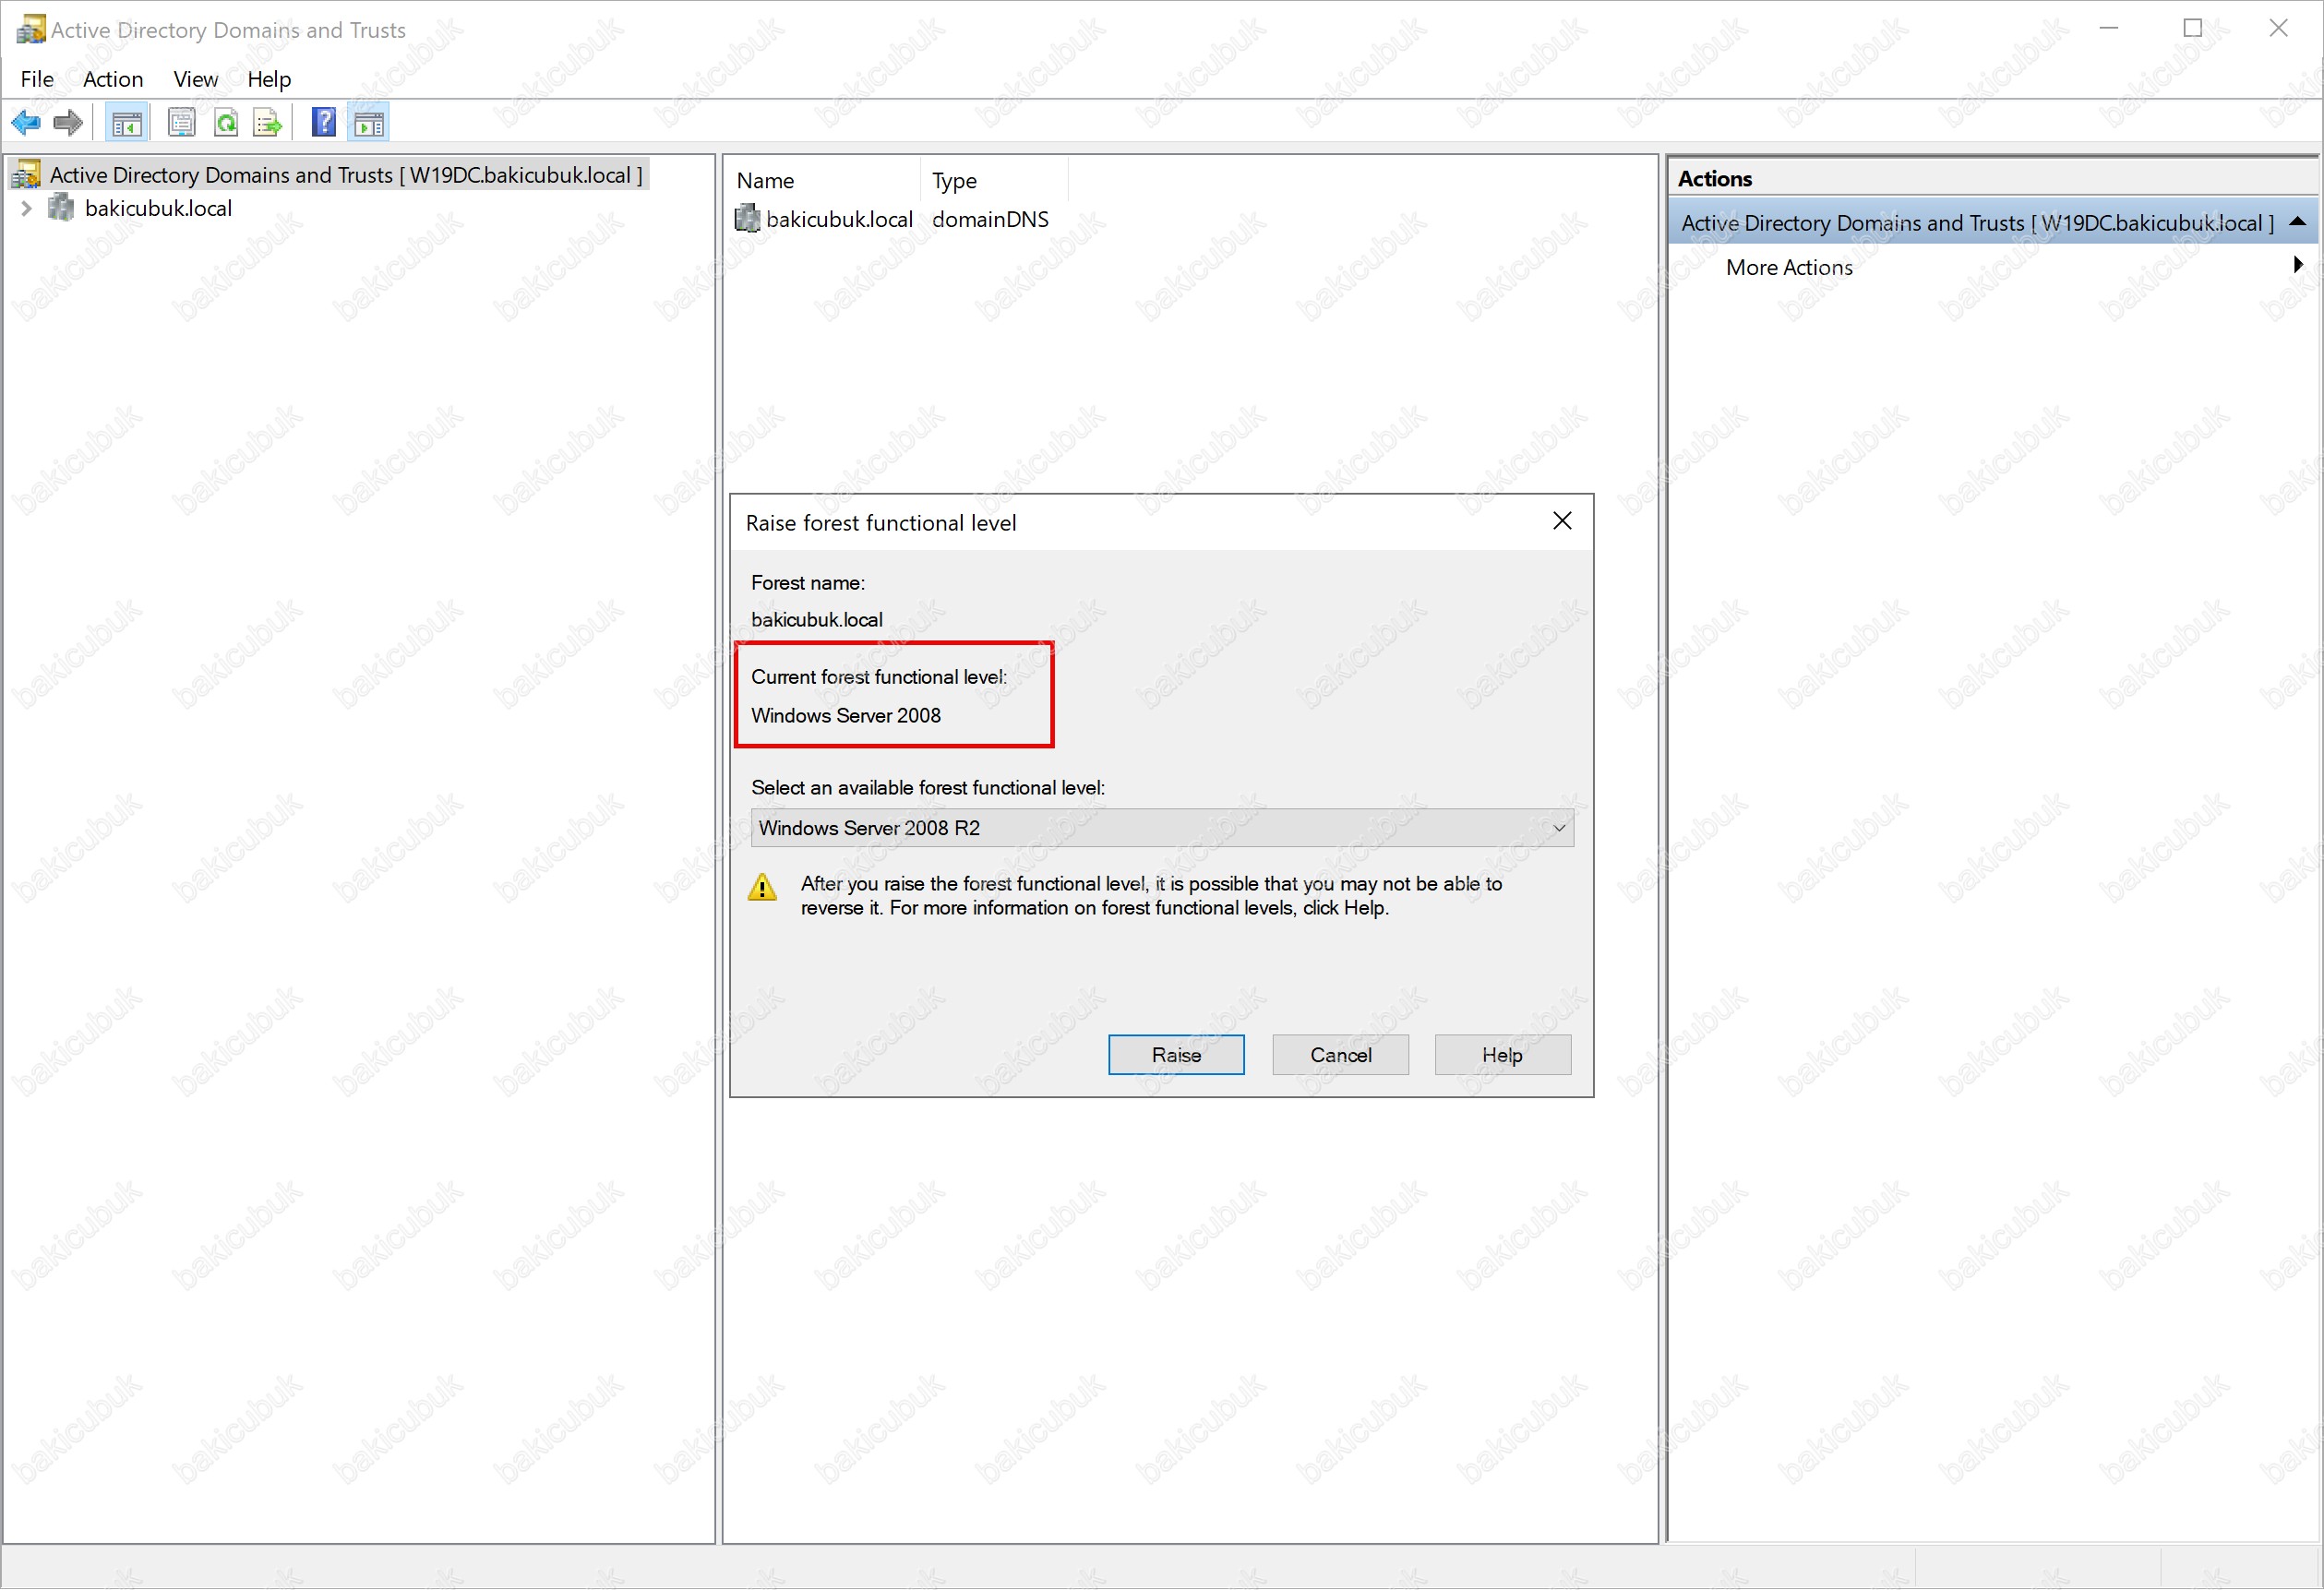Select bakicubuk.local row in list pane

point(839,219)
